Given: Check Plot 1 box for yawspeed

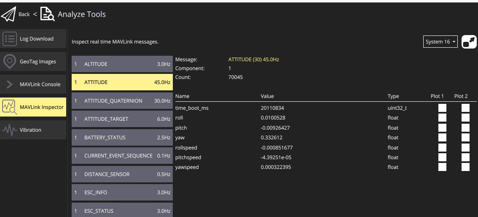Looking at the screenshot, I should [x=442, y=167].
